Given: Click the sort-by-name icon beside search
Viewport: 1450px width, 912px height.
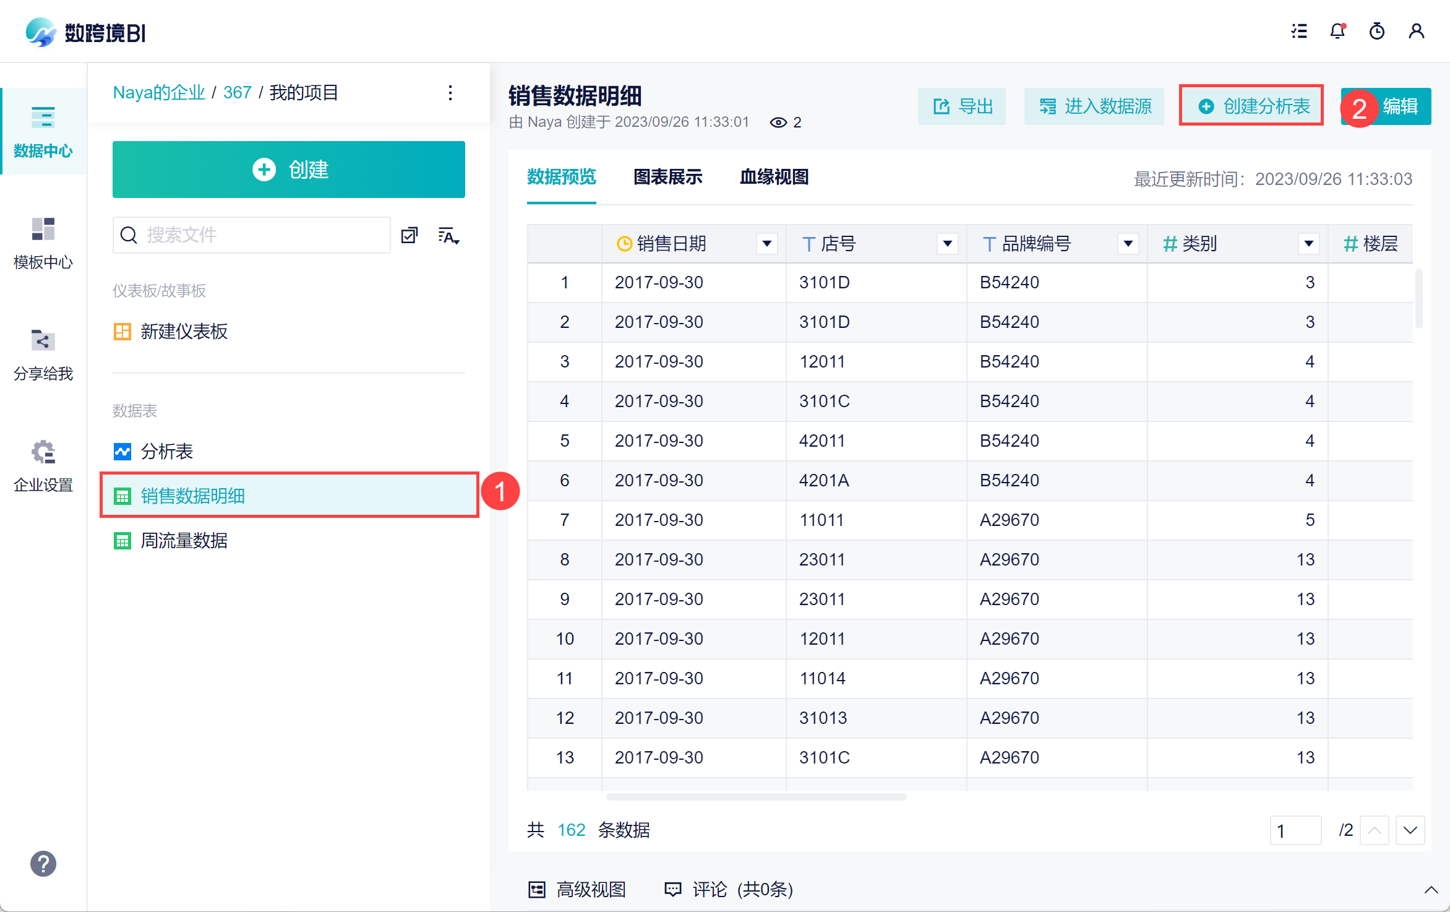Looking at the screenshot, I should (x=448, y=235).
